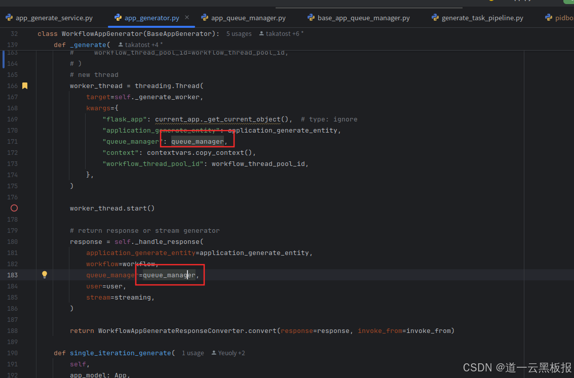
Task: Set a breakpoint on line 180's gutter
Action: pos(14,241)
